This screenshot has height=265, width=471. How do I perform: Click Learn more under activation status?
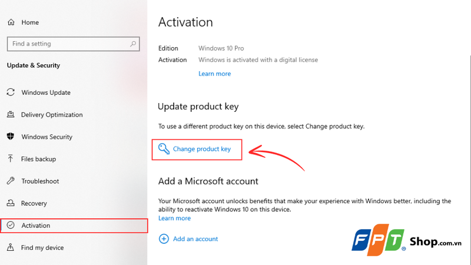(x=214, y=74)
